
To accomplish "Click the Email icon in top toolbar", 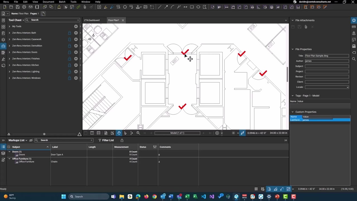I will click(x=30, y=7).
